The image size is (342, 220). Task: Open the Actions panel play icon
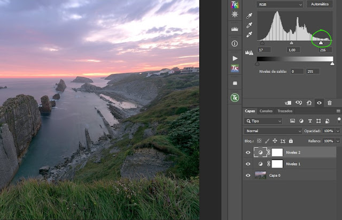pyautogui.click(x=235, y=58)
